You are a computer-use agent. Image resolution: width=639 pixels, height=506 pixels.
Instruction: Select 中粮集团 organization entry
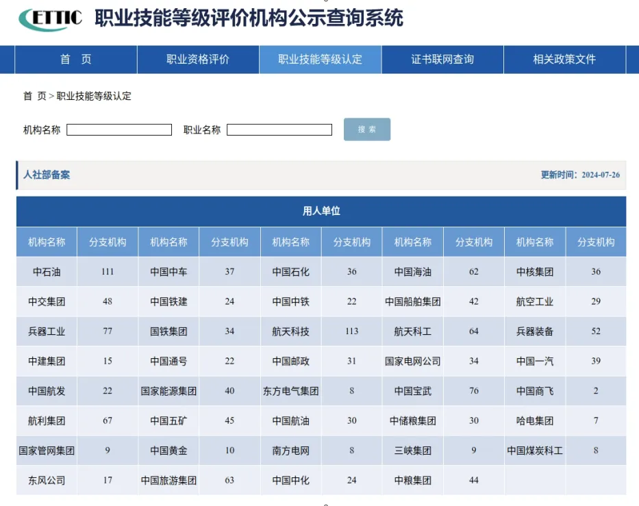point(413,481)
